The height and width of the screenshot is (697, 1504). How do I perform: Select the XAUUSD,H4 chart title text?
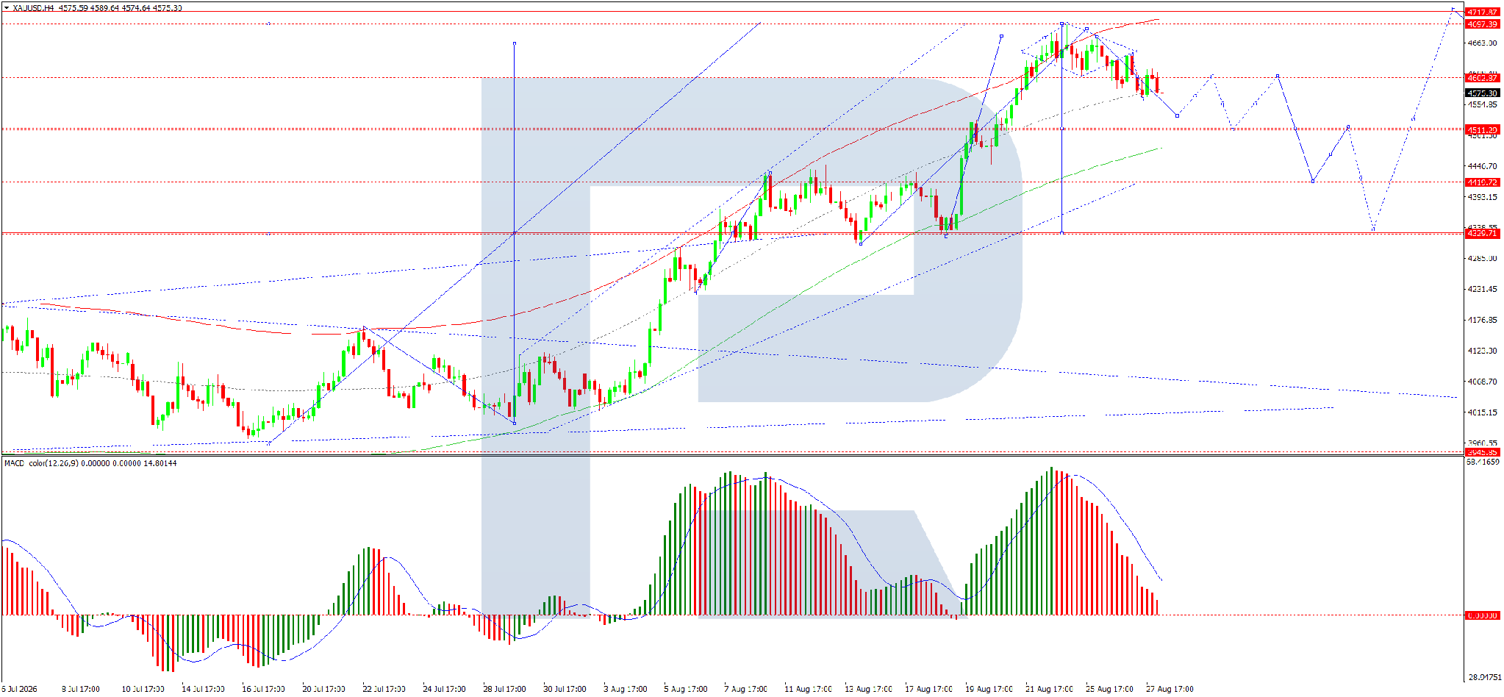tap(33, 8)
